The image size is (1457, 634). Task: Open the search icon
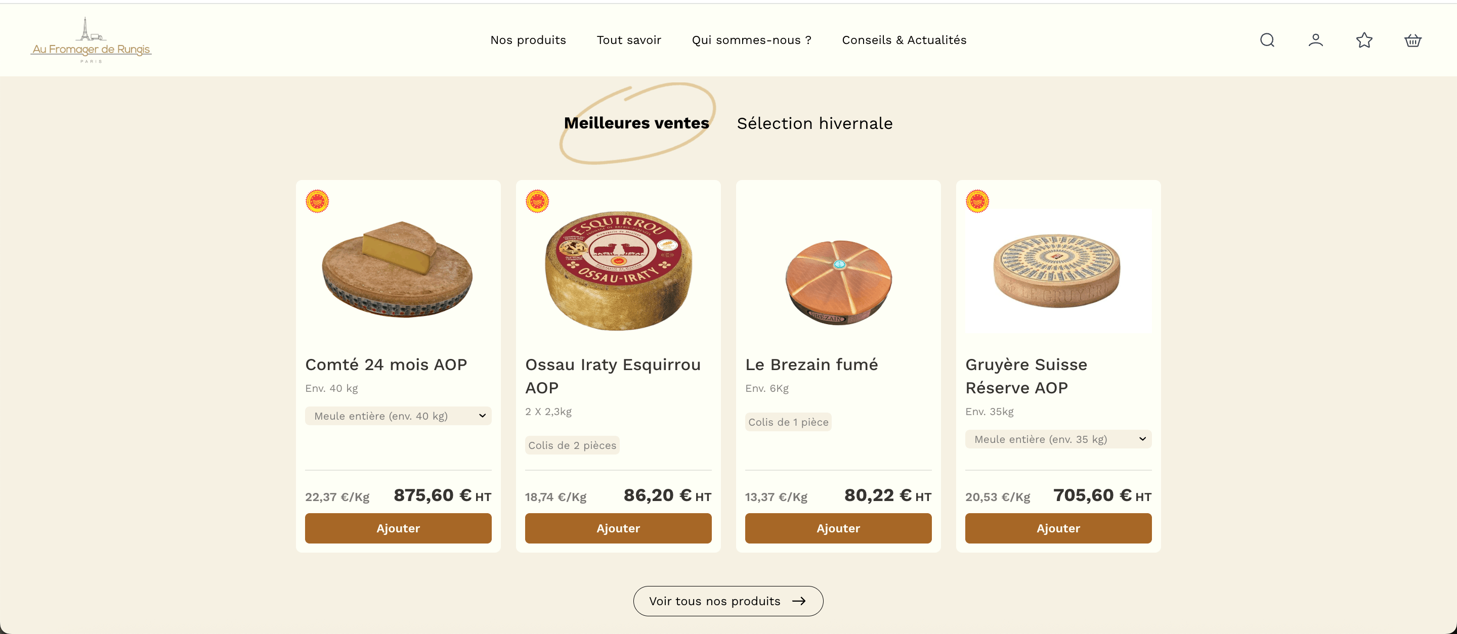pos(1267,40)
